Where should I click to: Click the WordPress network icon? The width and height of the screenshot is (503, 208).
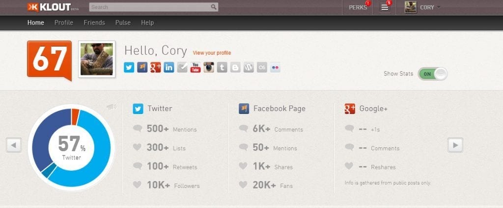pyautogui.click(x=249, y=68)
